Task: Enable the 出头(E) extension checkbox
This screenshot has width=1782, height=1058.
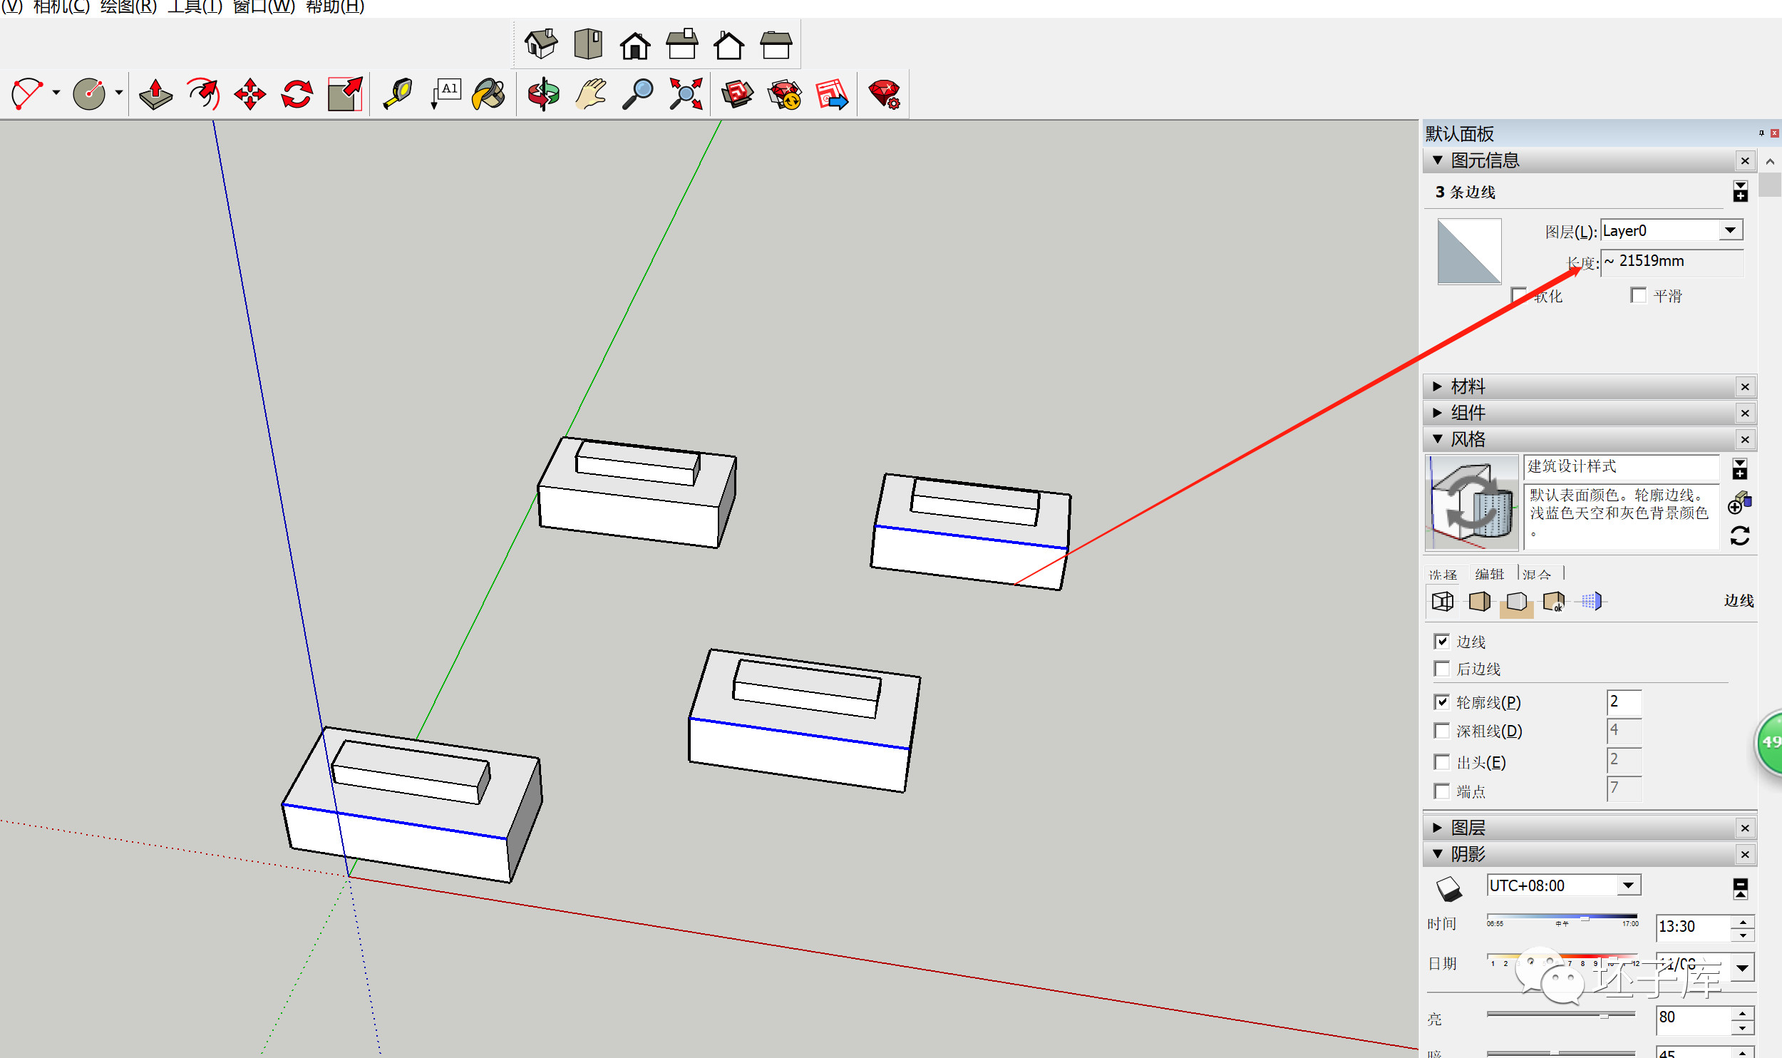Action: coord(1442,762)
